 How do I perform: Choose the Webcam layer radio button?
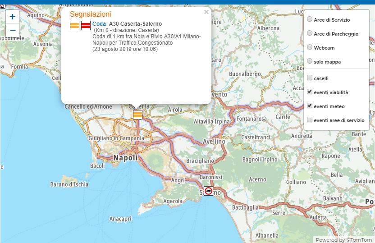click(x=310, y=47)
